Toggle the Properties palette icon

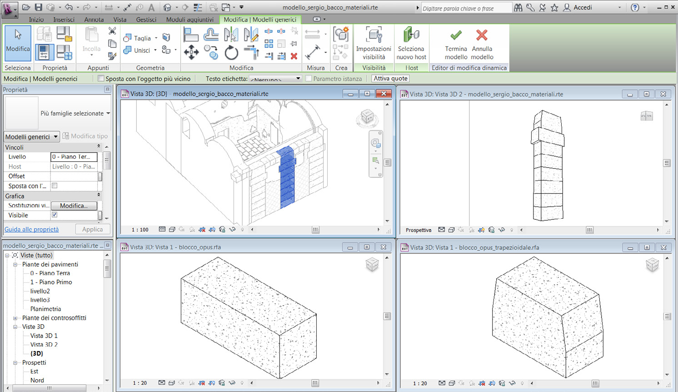click(44, 52)
